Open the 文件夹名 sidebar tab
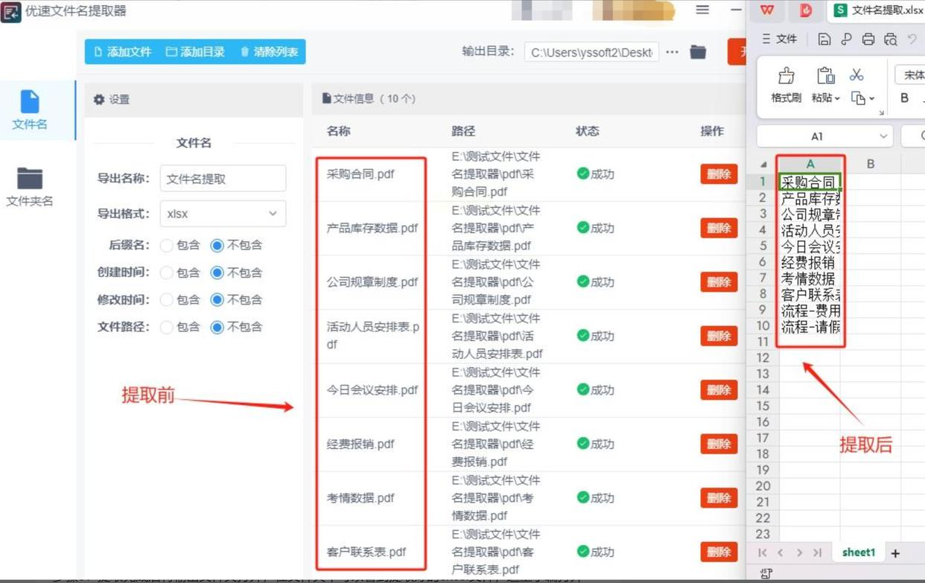This screenshot has width=925, height=583. point(30,187)
